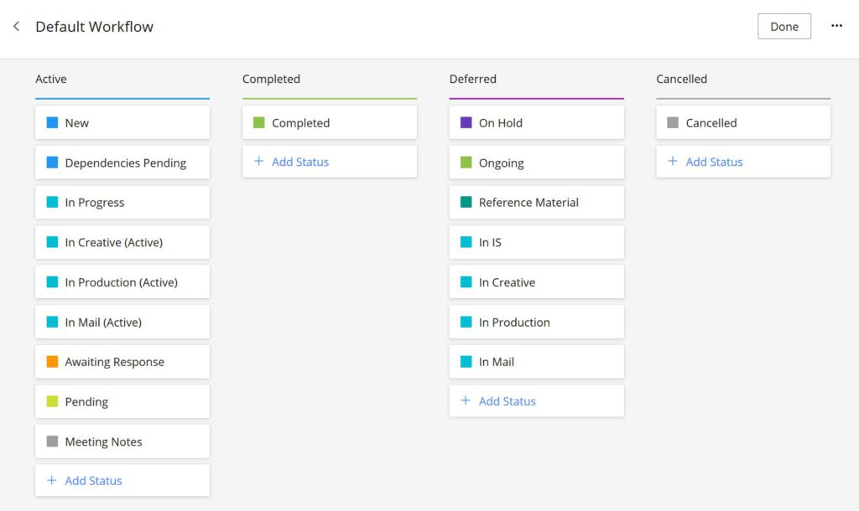This screenshot has height=511, width=859.
Task: Select the In Progress status card
Action: point(122,202)
